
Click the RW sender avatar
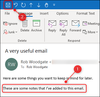tap(11, 64)
